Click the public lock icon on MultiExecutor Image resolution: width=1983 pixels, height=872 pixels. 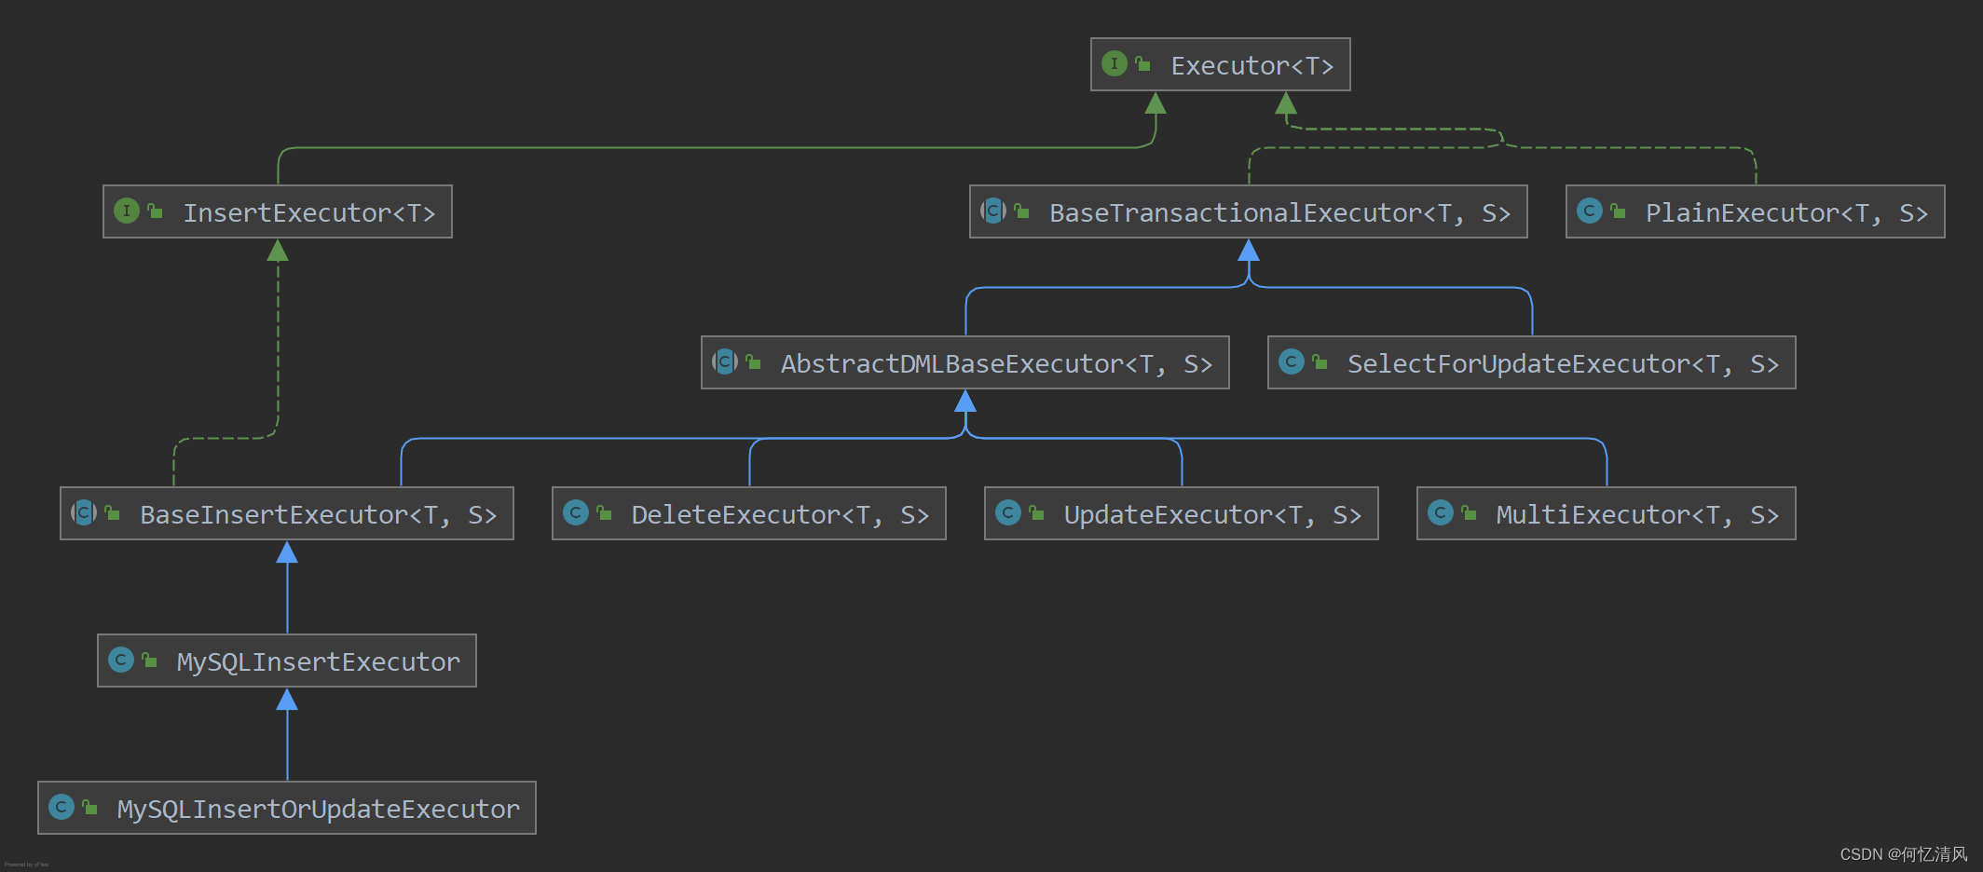tap(1469, 513)
